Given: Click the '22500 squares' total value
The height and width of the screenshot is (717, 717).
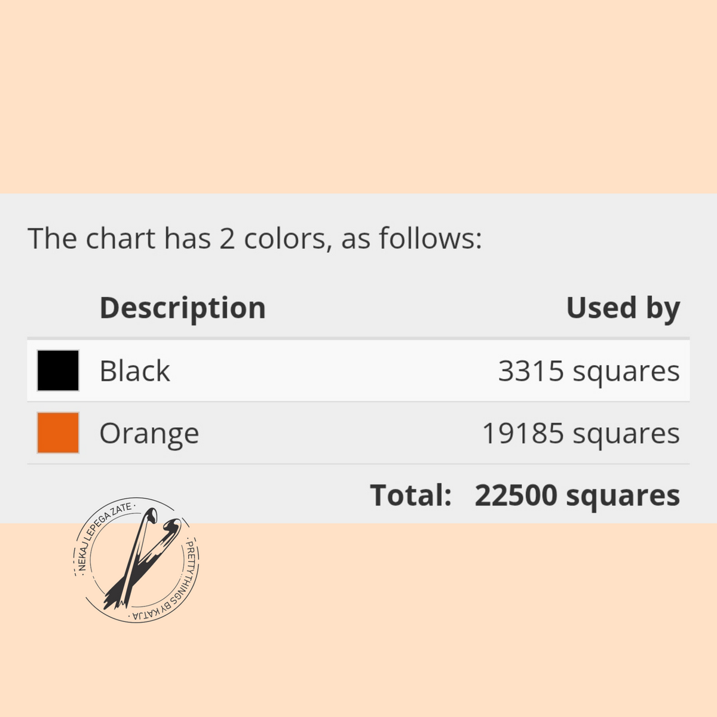Looking at the screenshot, I should 577,496.
